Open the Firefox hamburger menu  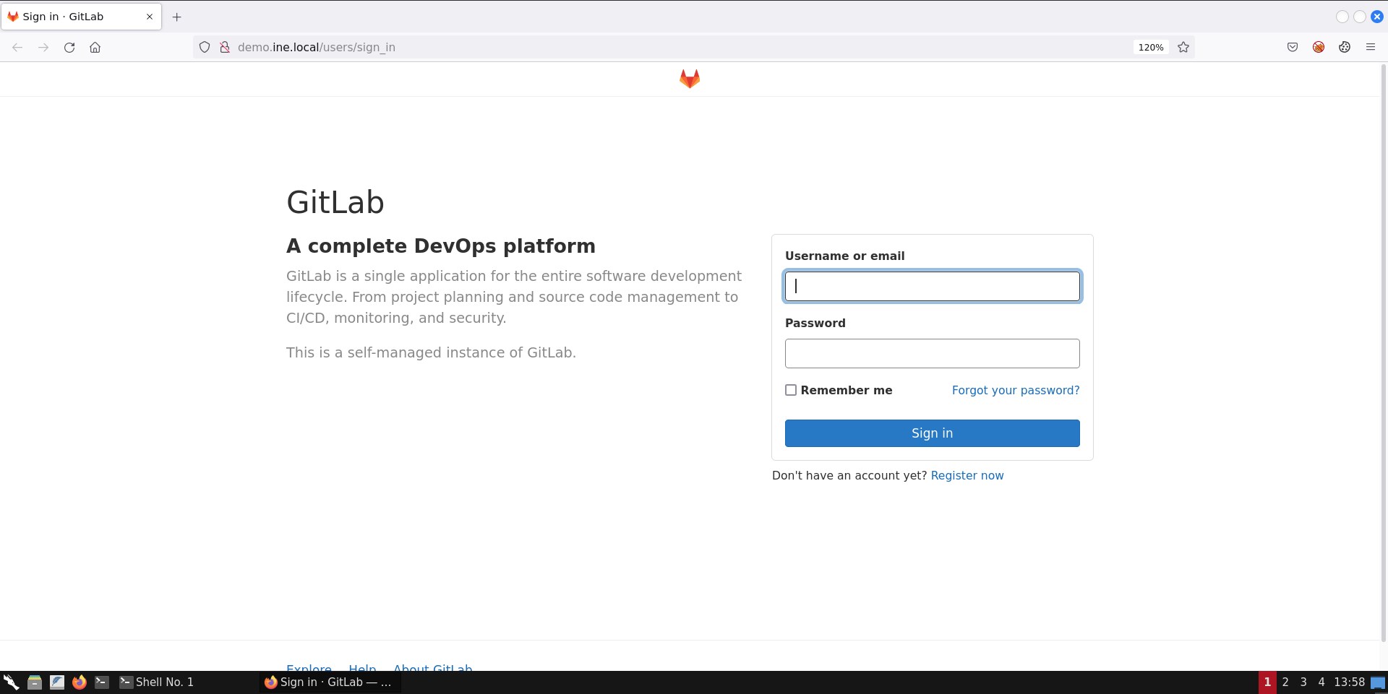coord(1371,47)
